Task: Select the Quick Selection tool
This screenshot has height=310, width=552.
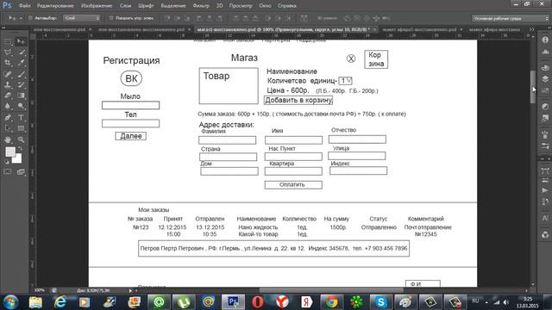Action: [x=21, y=53]
